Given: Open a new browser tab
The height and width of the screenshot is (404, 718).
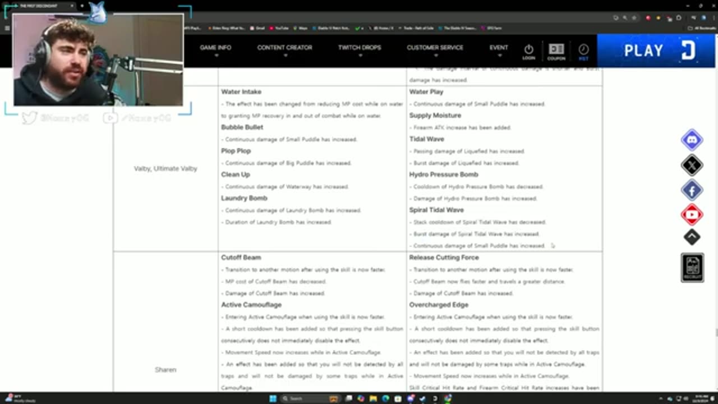Looking at the screenshot, I should 82,6.
